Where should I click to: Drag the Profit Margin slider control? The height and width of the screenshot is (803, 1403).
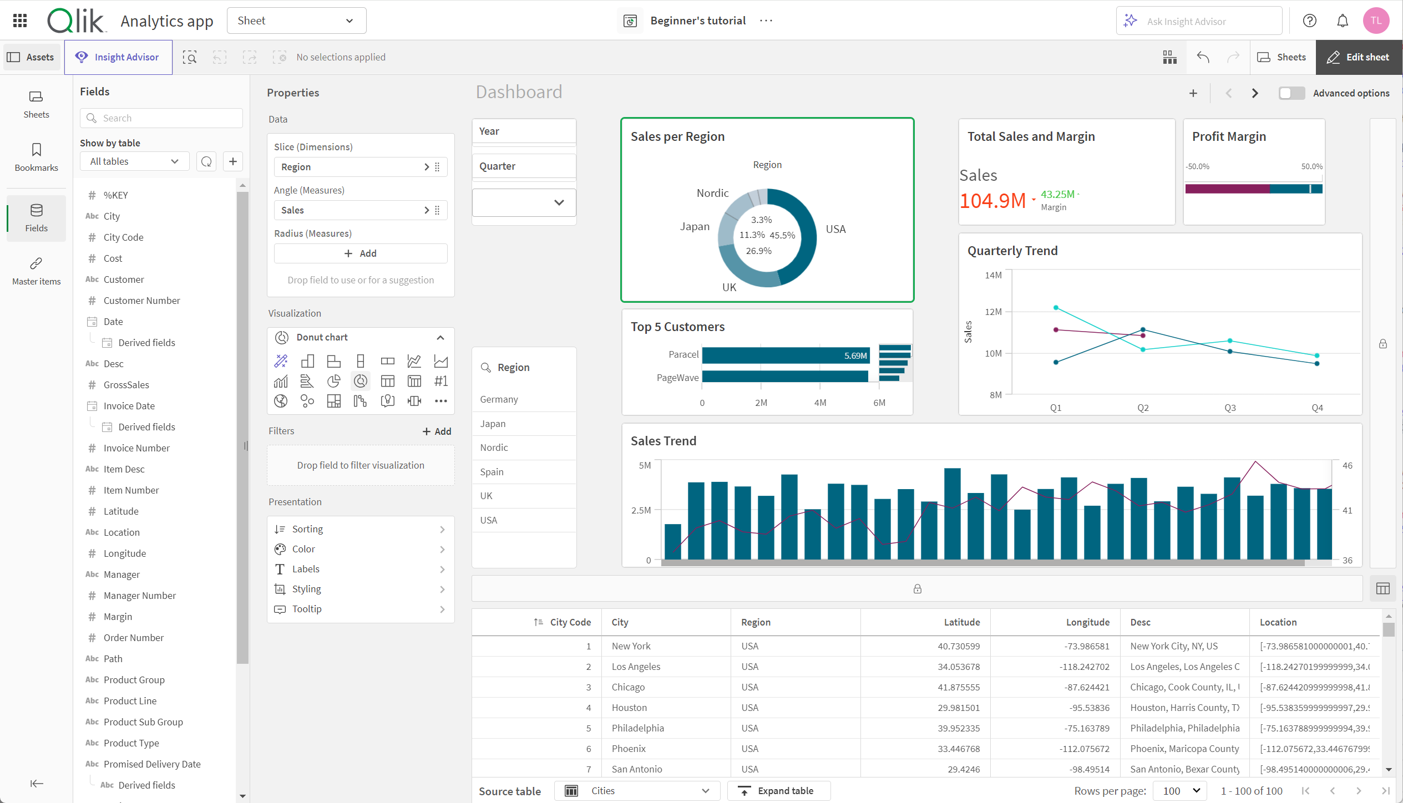1310,189
